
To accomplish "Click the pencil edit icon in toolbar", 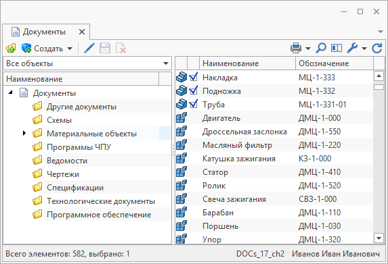I will pyautogui.click(x=89, y=48).
